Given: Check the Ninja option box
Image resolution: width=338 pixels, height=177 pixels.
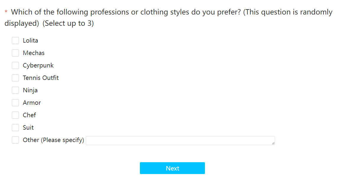Looking at the screenshot, I should [15, 90].
